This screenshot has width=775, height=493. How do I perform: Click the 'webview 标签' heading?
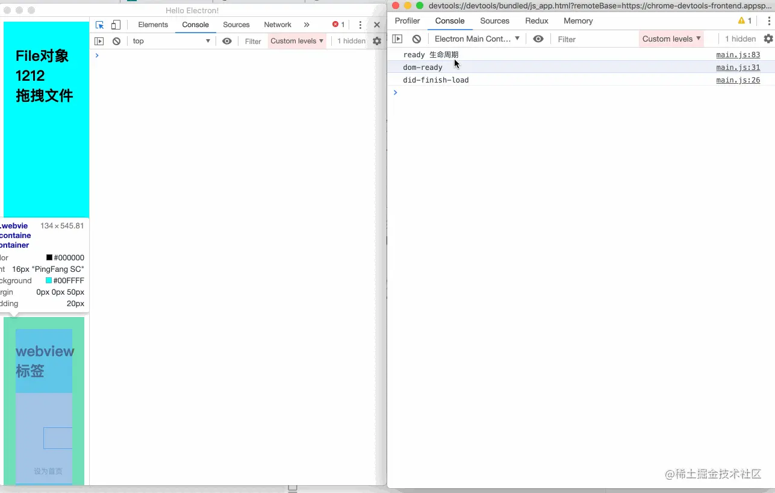click(x=45, y=361)
